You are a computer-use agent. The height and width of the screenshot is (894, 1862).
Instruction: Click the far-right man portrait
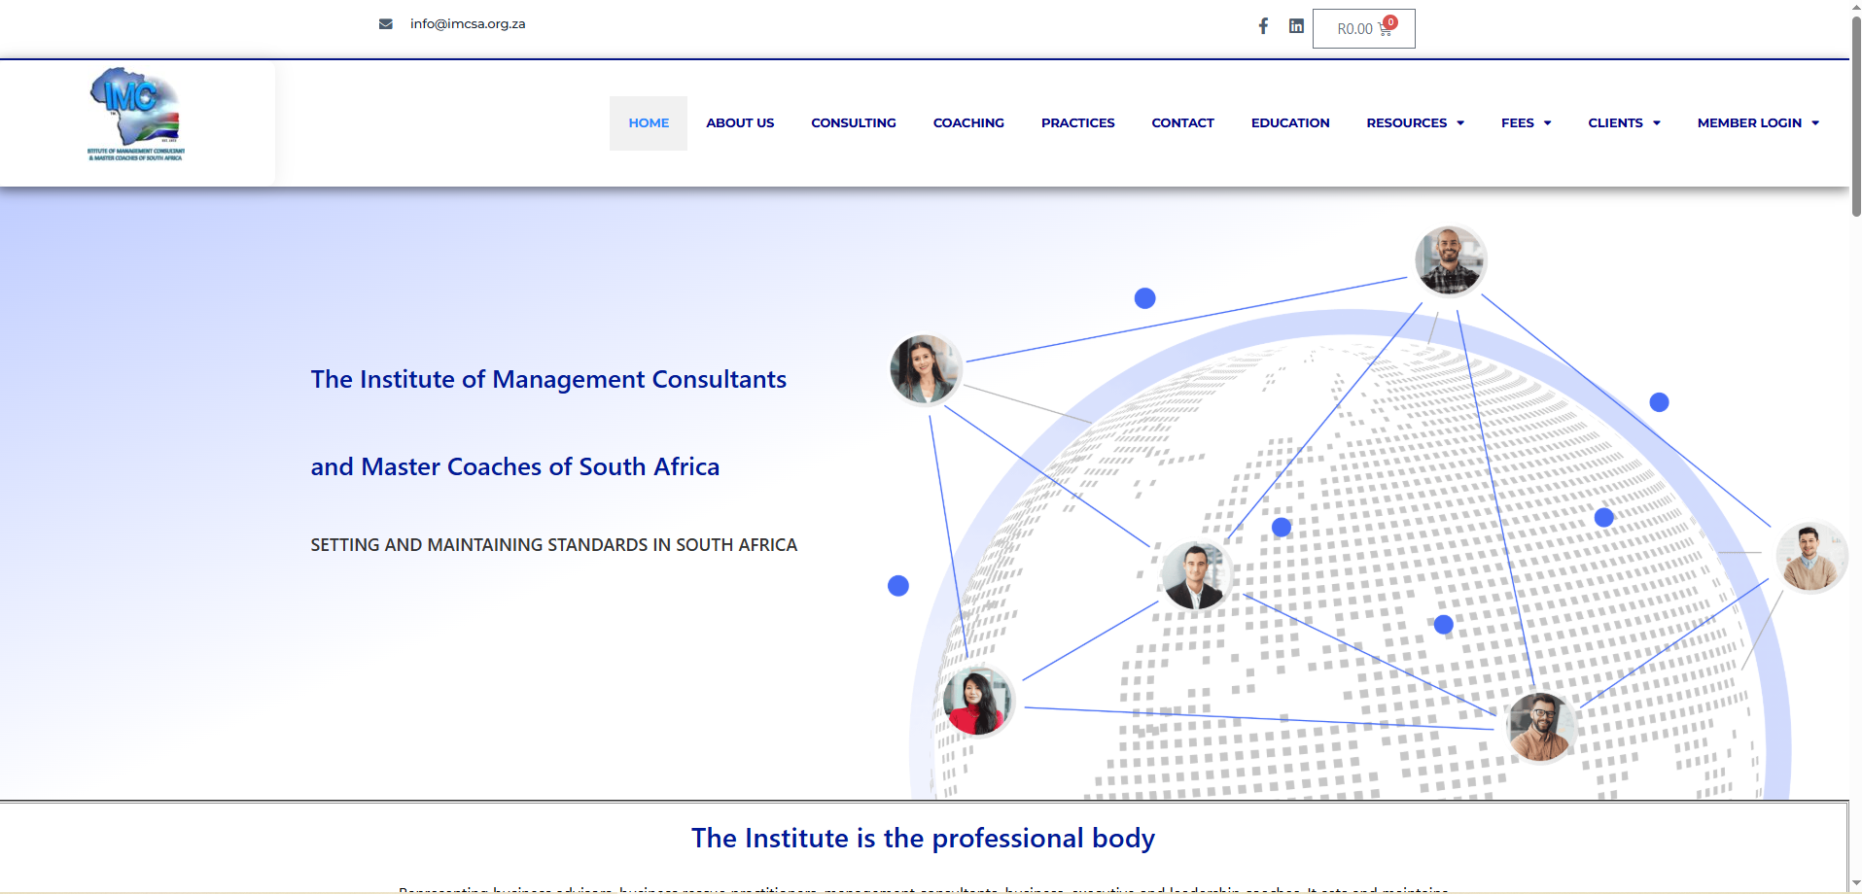coord(1811,557)
